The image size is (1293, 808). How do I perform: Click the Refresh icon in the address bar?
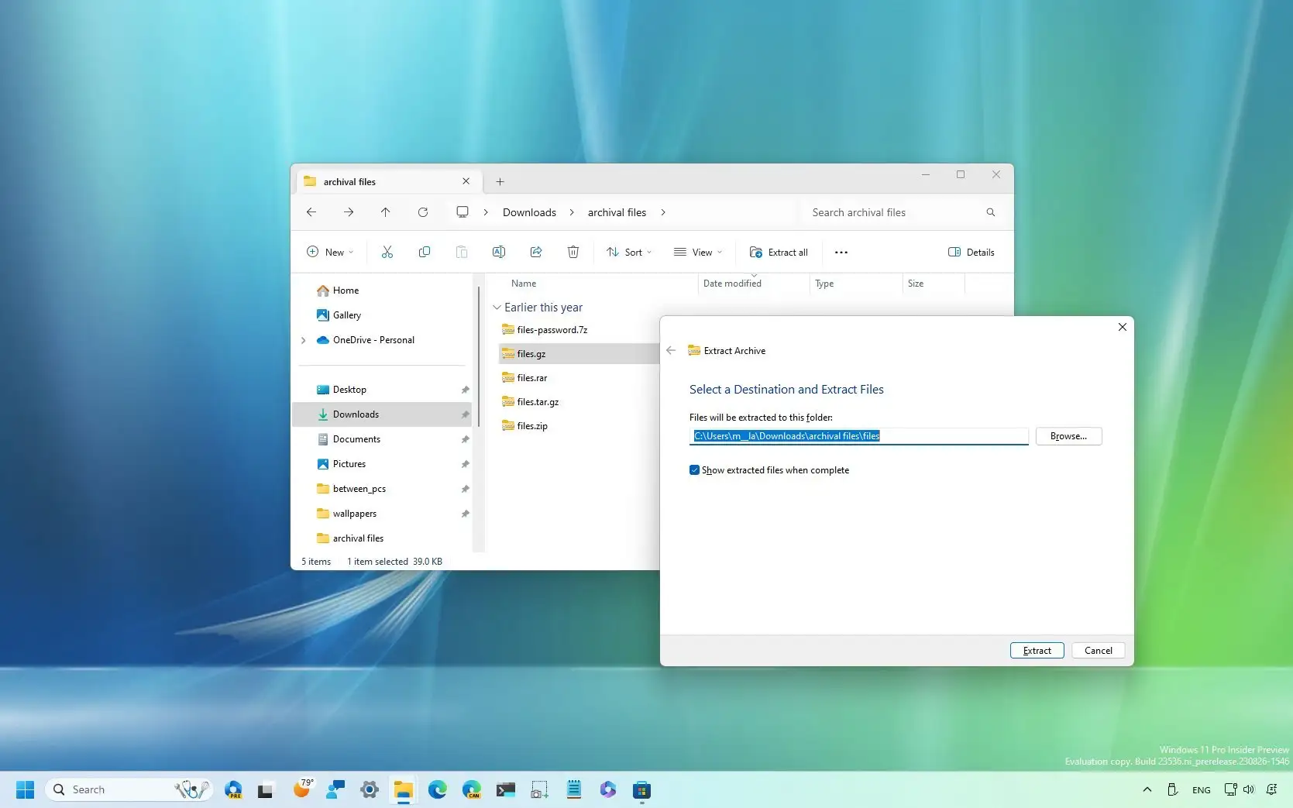[x=423, y=212]
